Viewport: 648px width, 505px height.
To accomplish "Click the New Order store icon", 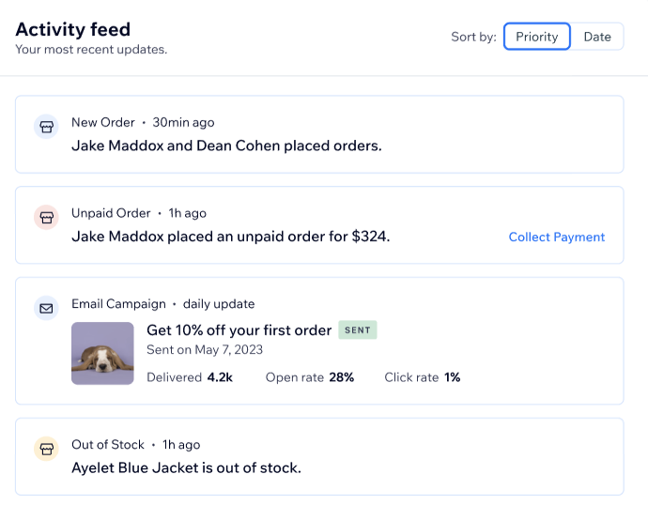I will click(x=46, y=127).
